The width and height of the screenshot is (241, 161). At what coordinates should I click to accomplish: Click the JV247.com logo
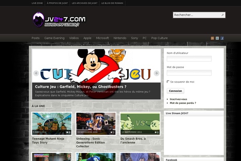point(59,20)
